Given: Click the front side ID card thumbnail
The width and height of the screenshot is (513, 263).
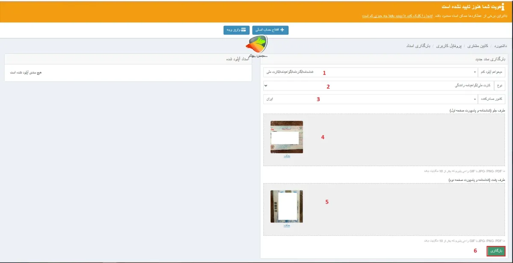Looking at the screenshot, I should point(287,137).
